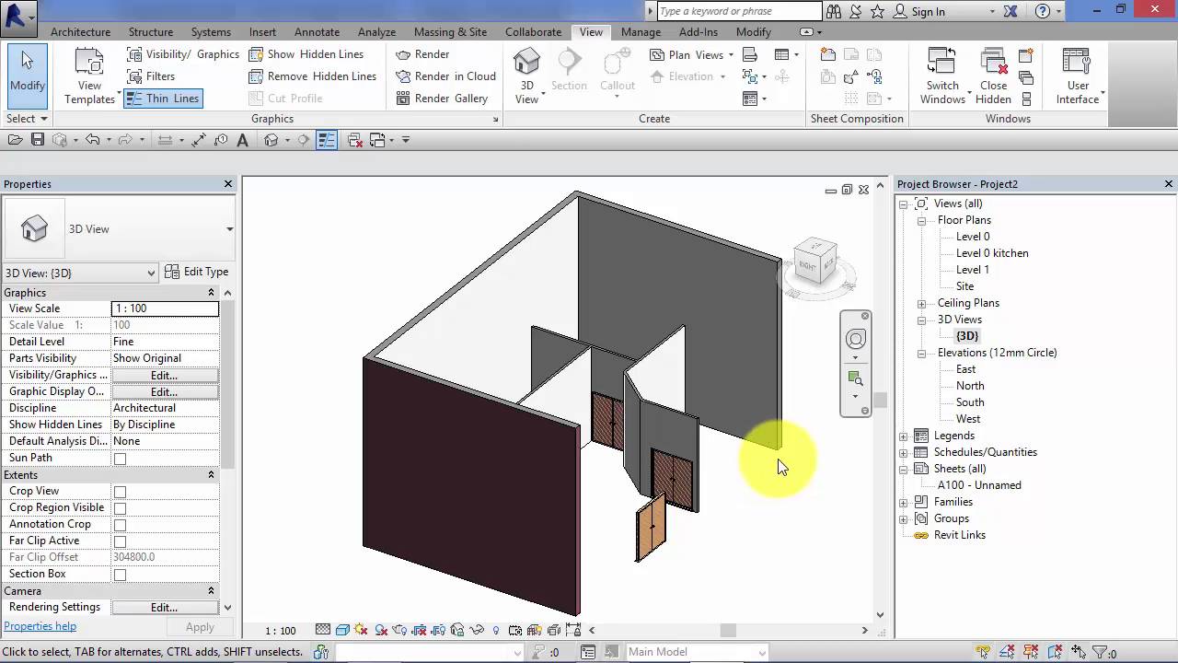Screen dimensions: 1178x663
Task: Switch to the Structure ribbon tab
Action: pyautogui.click(x=151, y=31)
